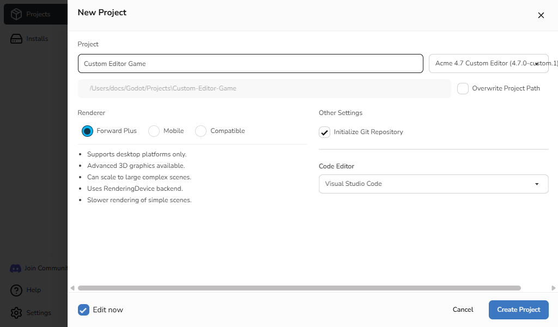Click the "Supports desktop platforms only." text
The width and height of the screenshot is (558, 327).
137,154
